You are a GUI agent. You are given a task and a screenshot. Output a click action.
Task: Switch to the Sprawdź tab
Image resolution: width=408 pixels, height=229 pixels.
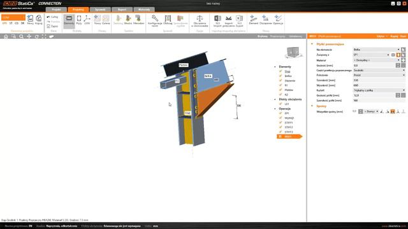point(100,10)
